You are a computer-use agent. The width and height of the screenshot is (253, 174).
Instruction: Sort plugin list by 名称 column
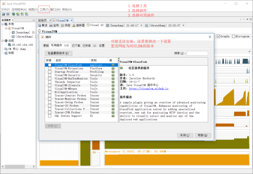[x=72, y=60]
